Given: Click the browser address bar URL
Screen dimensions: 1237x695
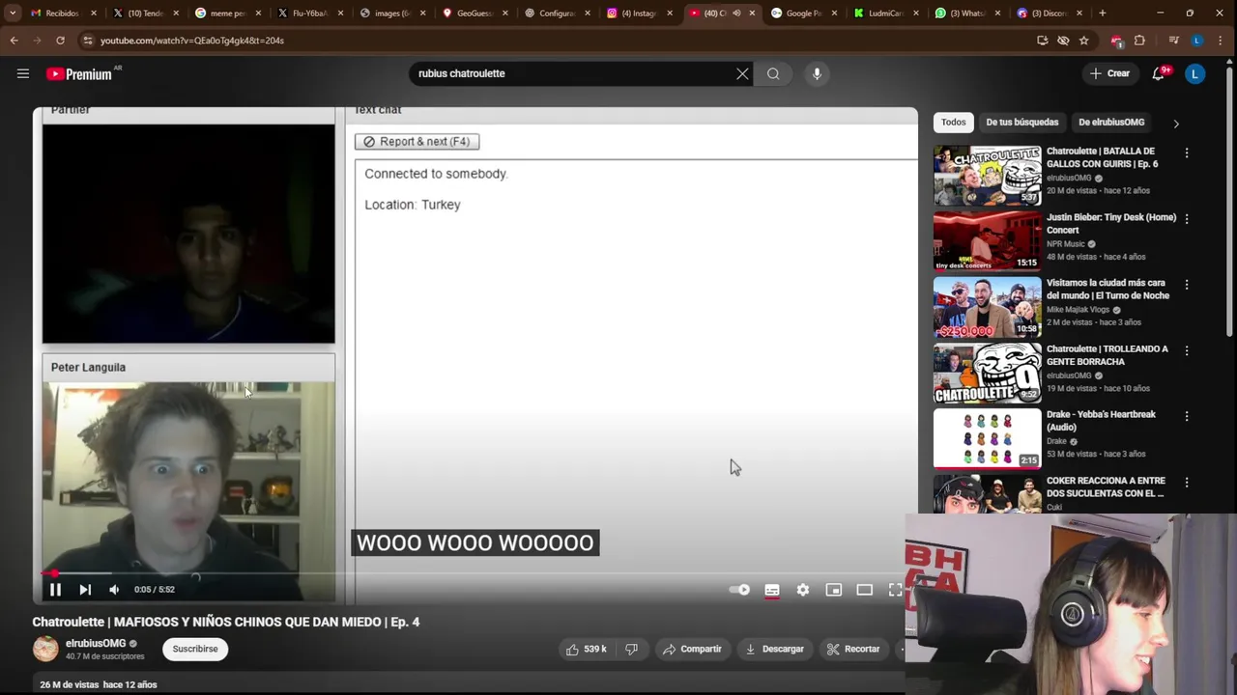Looking at the screenshot, I should 192,41.
